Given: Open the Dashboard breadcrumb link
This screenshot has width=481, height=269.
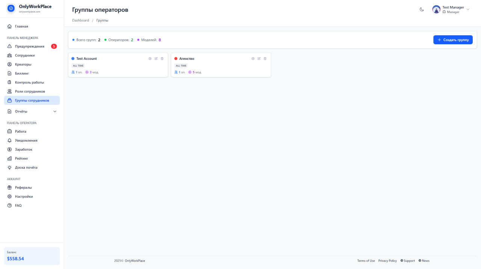Looking at the screenshot, I should coord(80,20).
